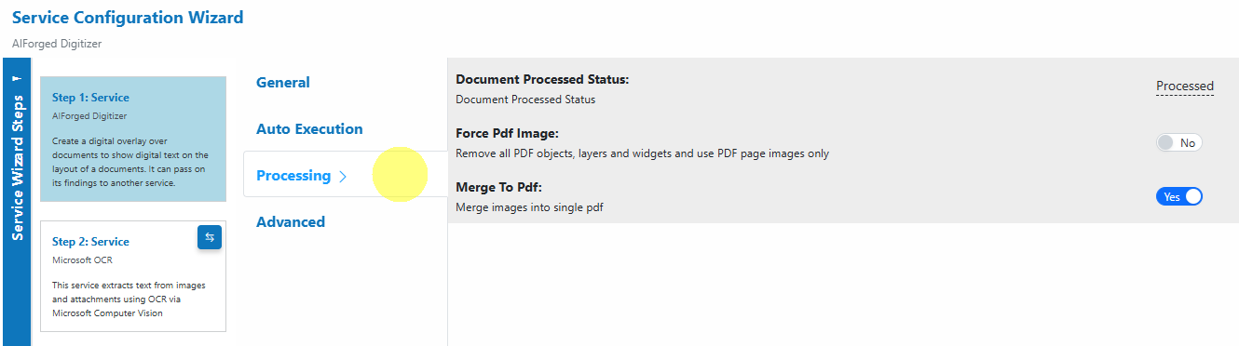The height and width of the screenshot is (346, 1239).
Task: Open the Processed status dropdown
Action: point(1184,86)
